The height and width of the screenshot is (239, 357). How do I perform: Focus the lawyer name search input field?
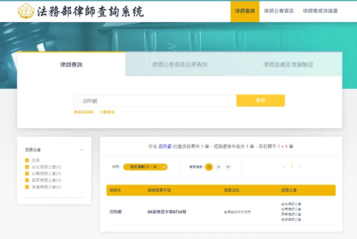[155, 101]
